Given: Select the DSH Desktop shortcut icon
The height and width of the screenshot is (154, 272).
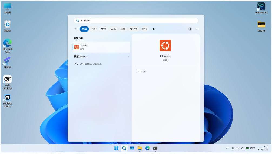Looking at the screenshot, I should (x=7, y=82).
